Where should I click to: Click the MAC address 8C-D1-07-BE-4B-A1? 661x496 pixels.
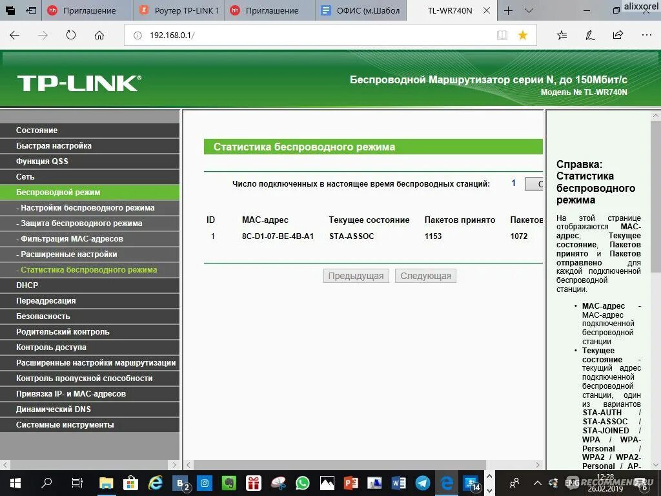[x=278, y=236]
